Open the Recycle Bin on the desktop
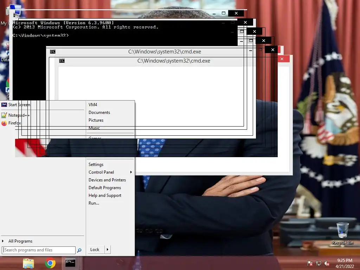Image resolution: width=360 pixels, height=270 pixels. [342, 233]
